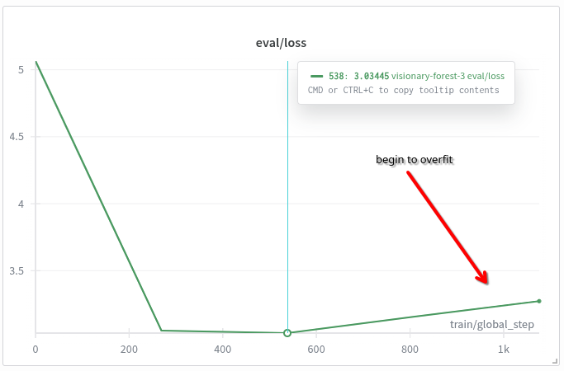
Task: Click the "begin to overfit" annotation text
Action: click(415, 159)
